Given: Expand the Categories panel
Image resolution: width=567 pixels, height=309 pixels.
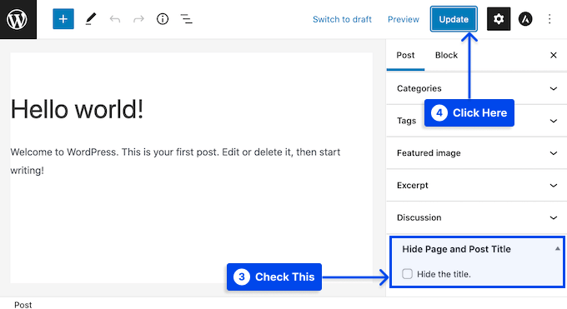Looking at the screenshot, I should pyautogui.click(x=477, y=88).
